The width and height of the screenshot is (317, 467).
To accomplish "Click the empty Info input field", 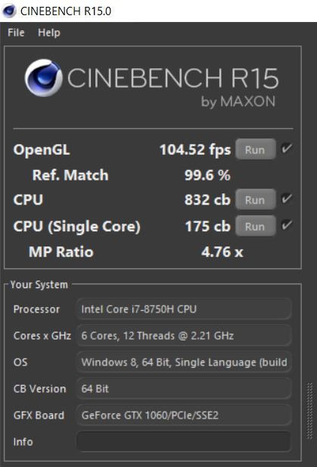I will (x=184, y=441).
